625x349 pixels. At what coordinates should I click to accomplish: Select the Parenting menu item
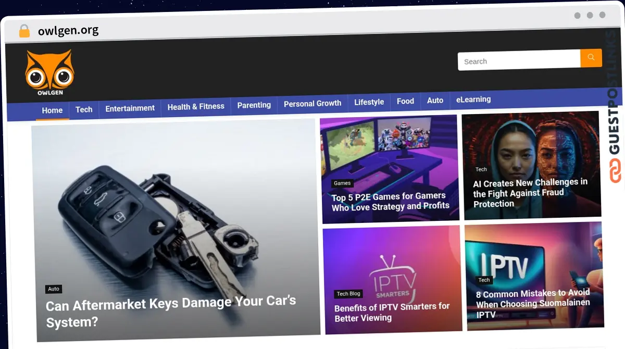coord(254,105)
